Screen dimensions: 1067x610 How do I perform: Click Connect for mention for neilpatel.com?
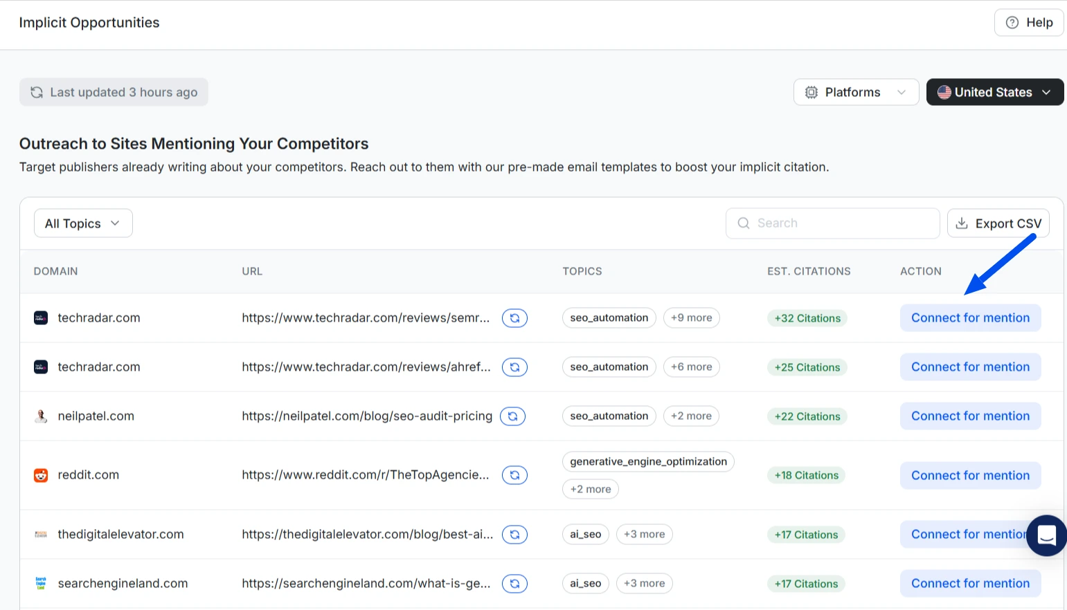(970, 416)
